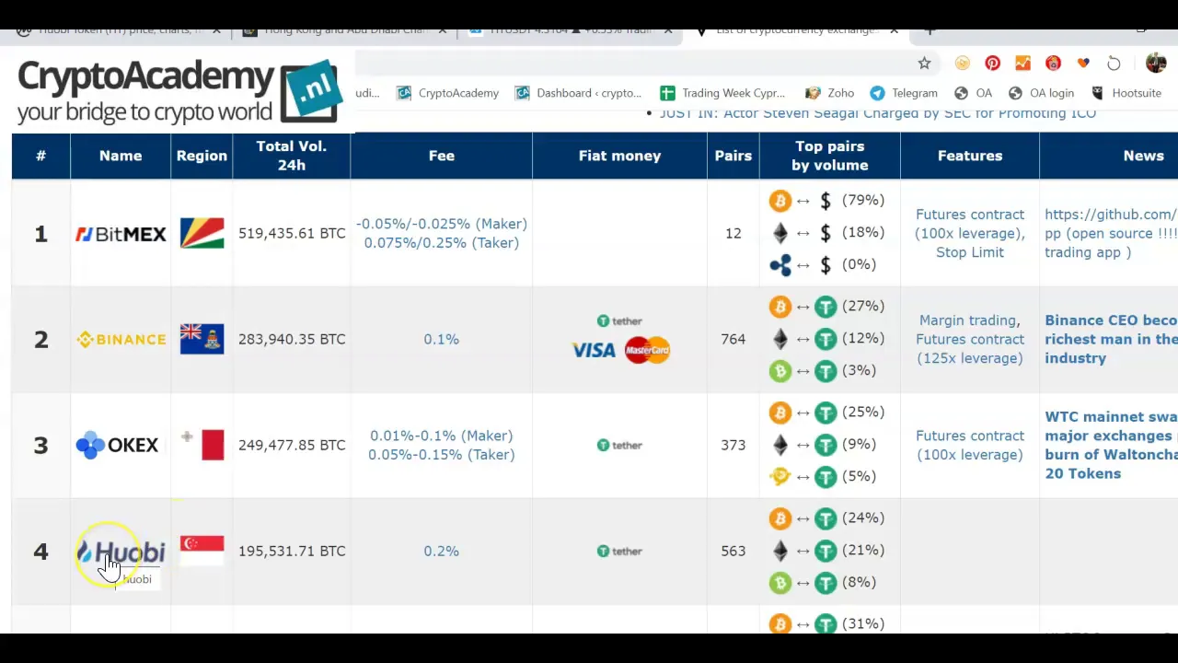
Task: Open Binance 0.1% fee link
Action: click(442, 339)
